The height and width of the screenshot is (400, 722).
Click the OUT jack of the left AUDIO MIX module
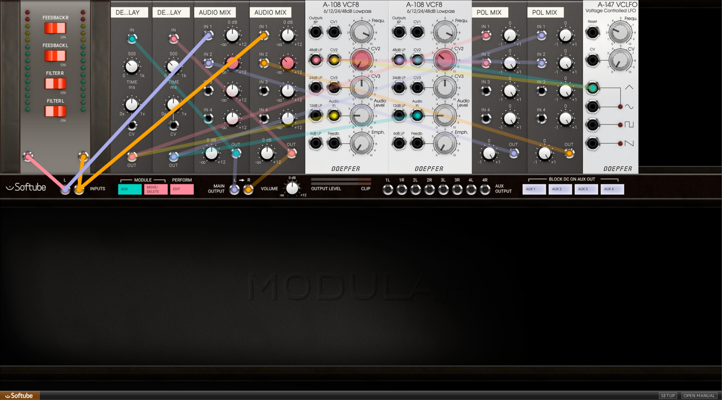(236, 153)
